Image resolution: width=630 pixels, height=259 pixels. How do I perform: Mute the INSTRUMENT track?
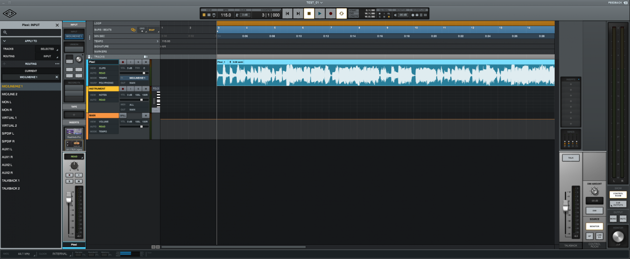click(146, 89)
